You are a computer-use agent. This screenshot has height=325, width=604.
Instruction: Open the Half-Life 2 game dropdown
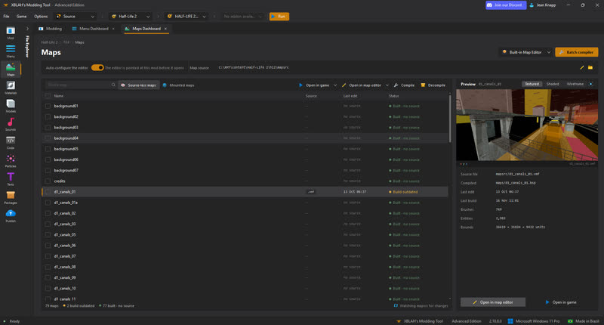click(130, 17)
